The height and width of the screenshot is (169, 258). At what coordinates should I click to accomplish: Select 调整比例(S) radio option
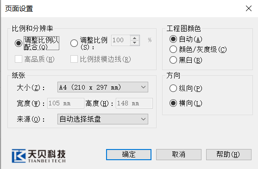[74, 43]
